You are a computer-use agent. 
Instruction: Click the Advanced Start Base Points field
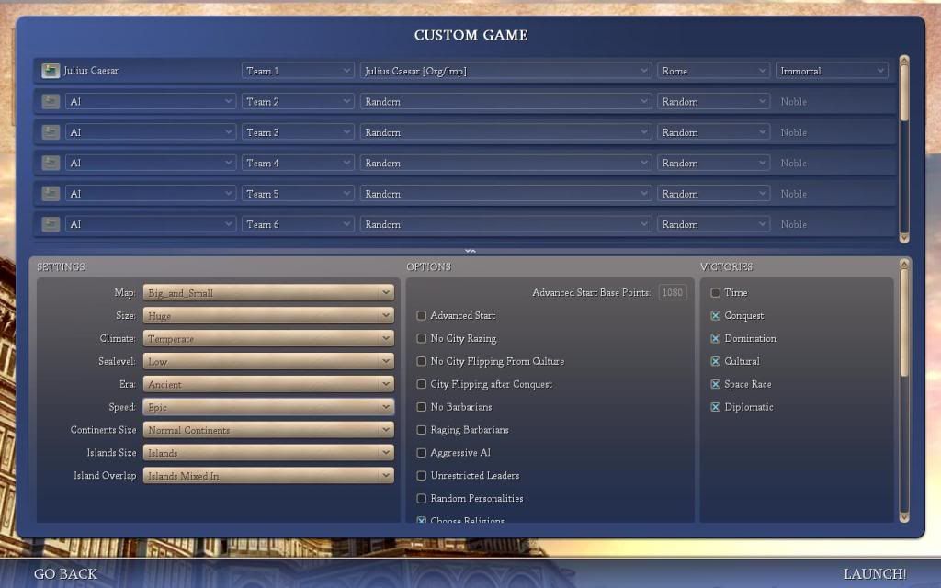(672, 293)
